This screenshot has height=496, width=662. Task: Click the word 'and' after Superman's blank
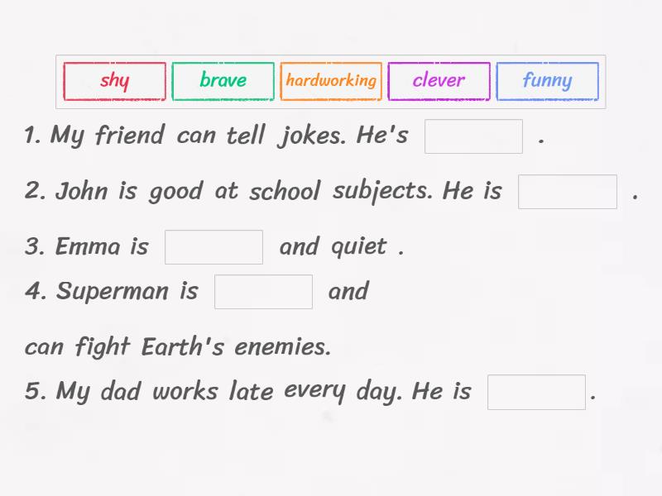coord(348,291)
